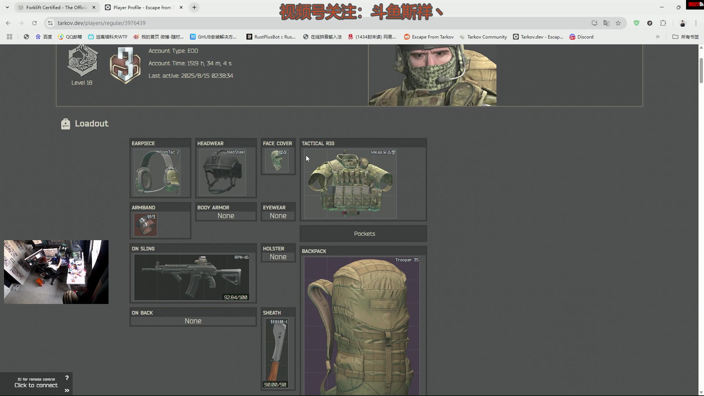This screenshot has width=704, height=396.
Task: Close the Player Profile tab
Action: point(181,7)
